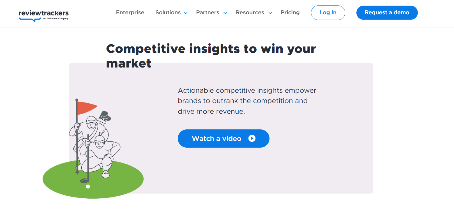The width and height of the screenshot is (454, 214).
Task: Open the Partners menu label
Action: 208,13
